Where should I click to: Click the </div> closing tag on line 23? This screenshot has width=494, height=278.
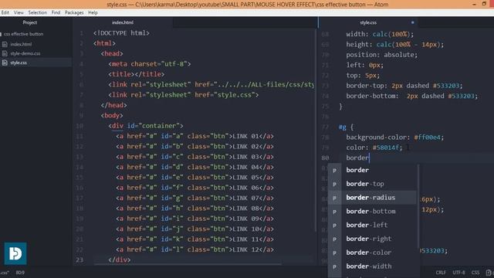tap(119, 260)
